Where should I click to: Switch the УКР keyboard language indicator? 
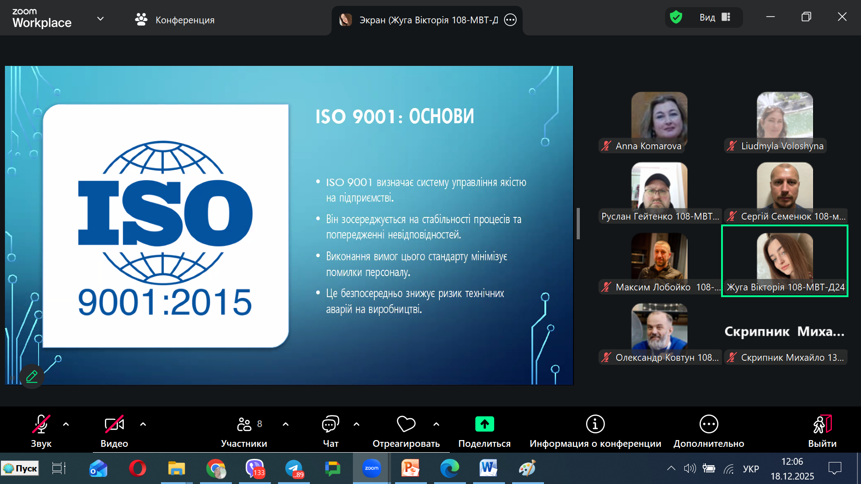pyautogui.click(x=751, y=469)
